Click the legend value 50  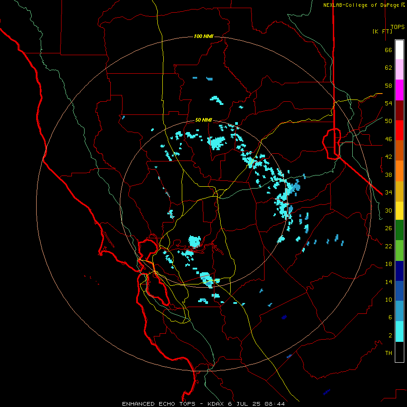pos(388,121)
